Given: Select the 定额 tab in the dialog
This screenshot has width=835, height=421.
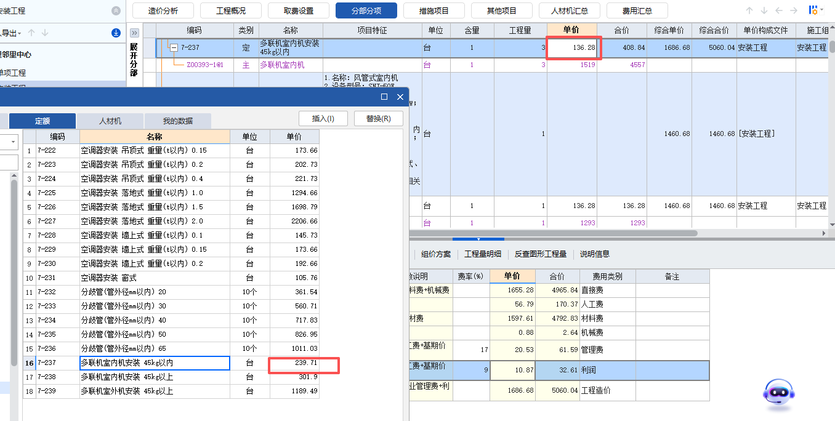Looking at the screenshot, I should coord(42,121).
